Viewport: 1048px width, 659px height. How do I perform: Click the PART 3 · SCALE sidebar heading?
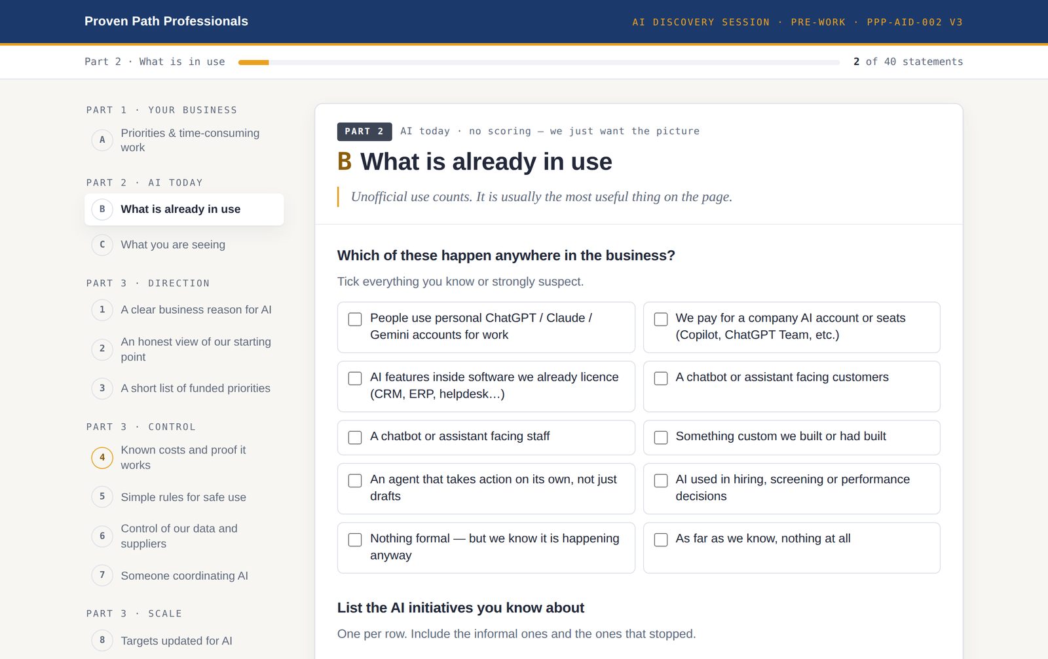click(x=134, y=613)
